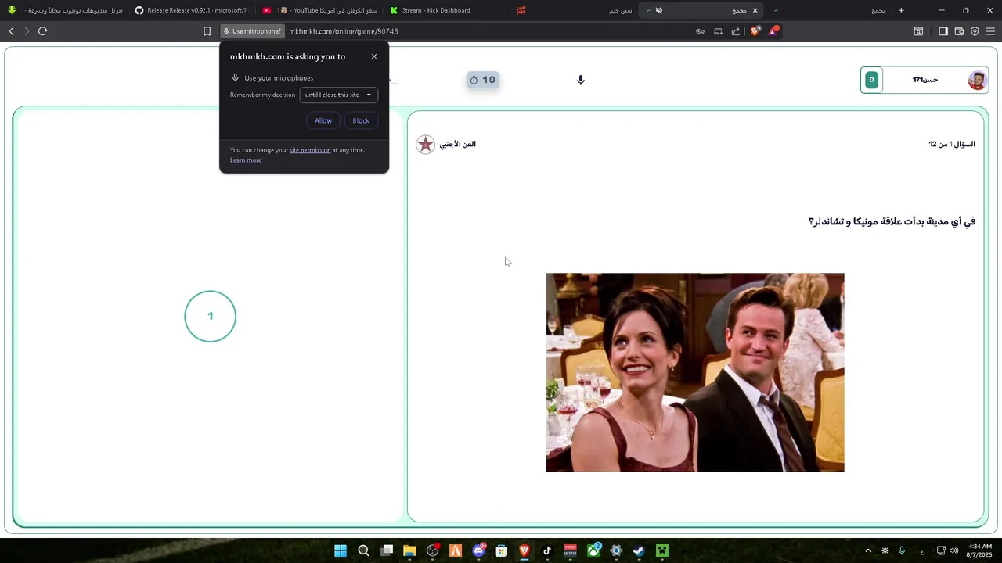
Task: Go forward to the next page
Action: click(27, 31)
